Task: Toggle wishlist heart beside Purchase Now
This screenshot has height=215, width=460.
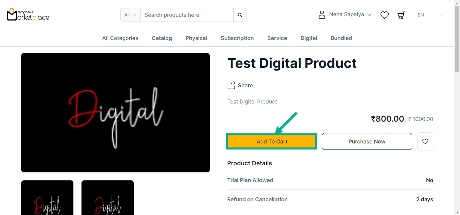Action: click(x=425, y=141)
